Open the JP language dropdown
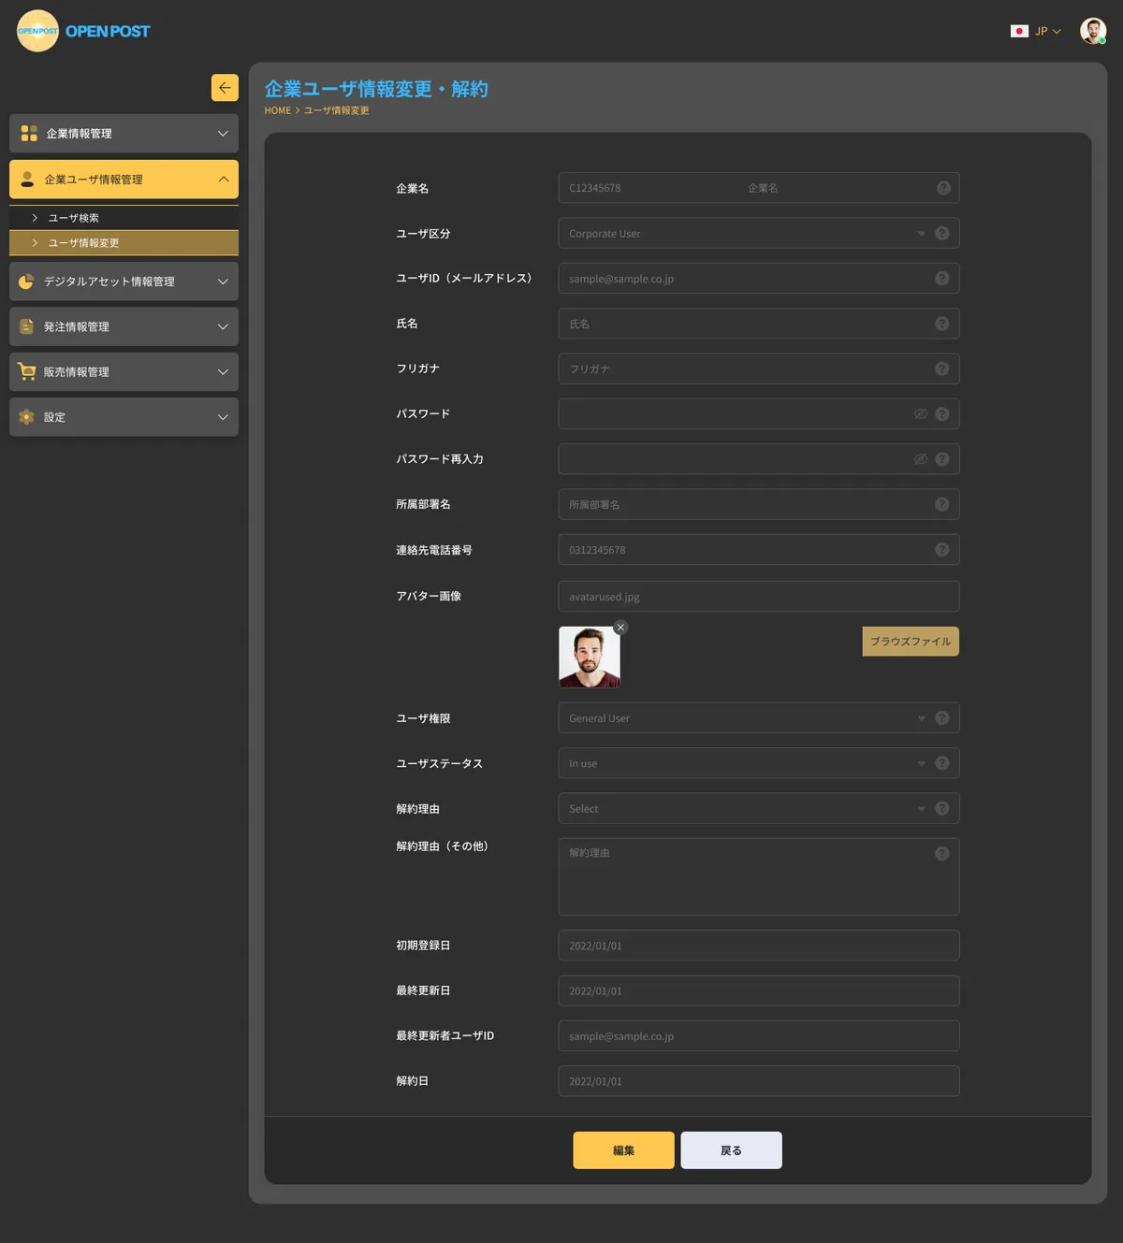 click(x=1048, y=31)
